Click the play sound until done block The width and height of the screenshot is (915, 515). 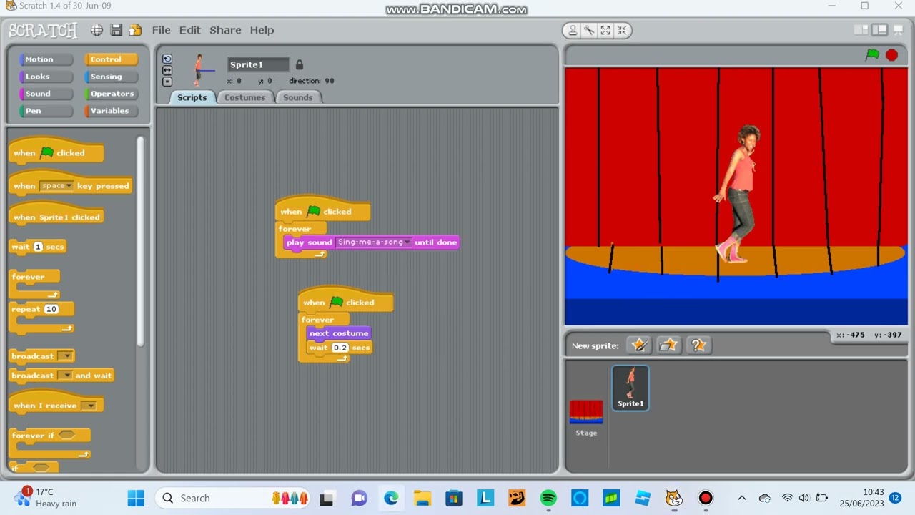(372, 242)
